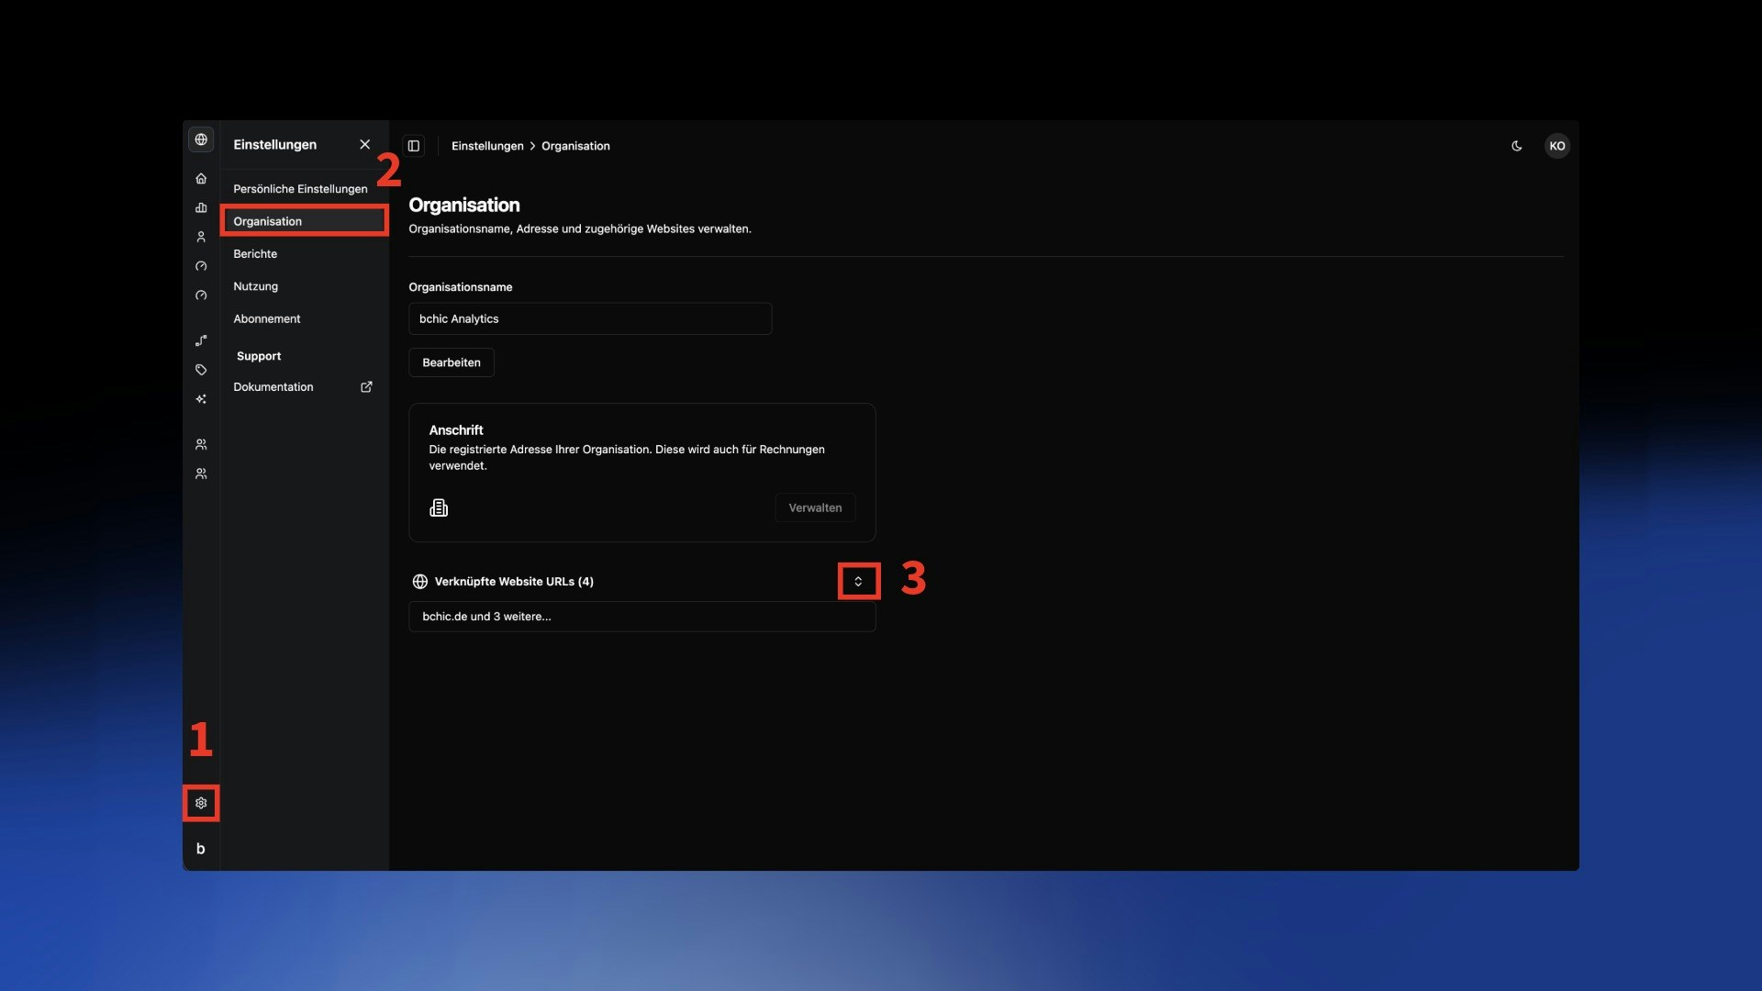This screenshot has height=991, width=1762.
Task: Select the first speedometer performance icon
Action: coord(201,266)
